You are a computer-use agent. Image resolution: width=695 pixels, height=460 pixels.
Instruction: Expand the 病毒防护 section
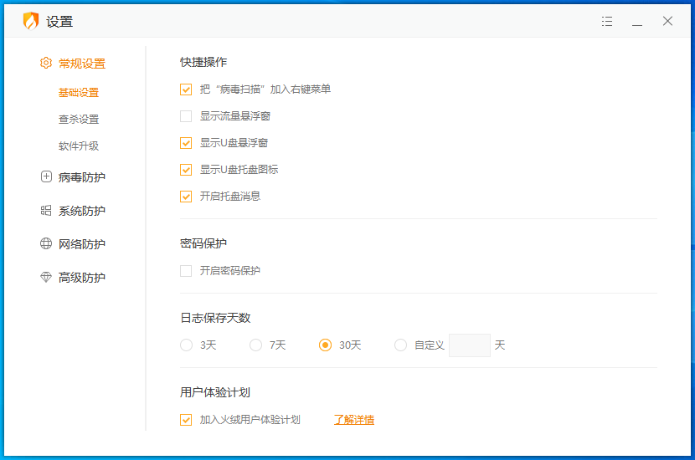[82, 177]
